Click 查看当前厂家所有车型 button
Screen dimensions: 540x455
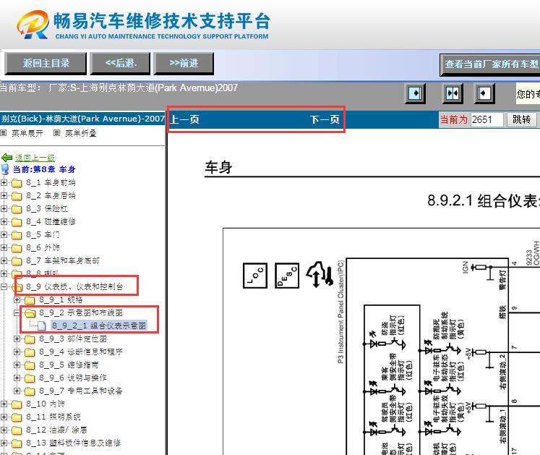(x=490, y=64)
